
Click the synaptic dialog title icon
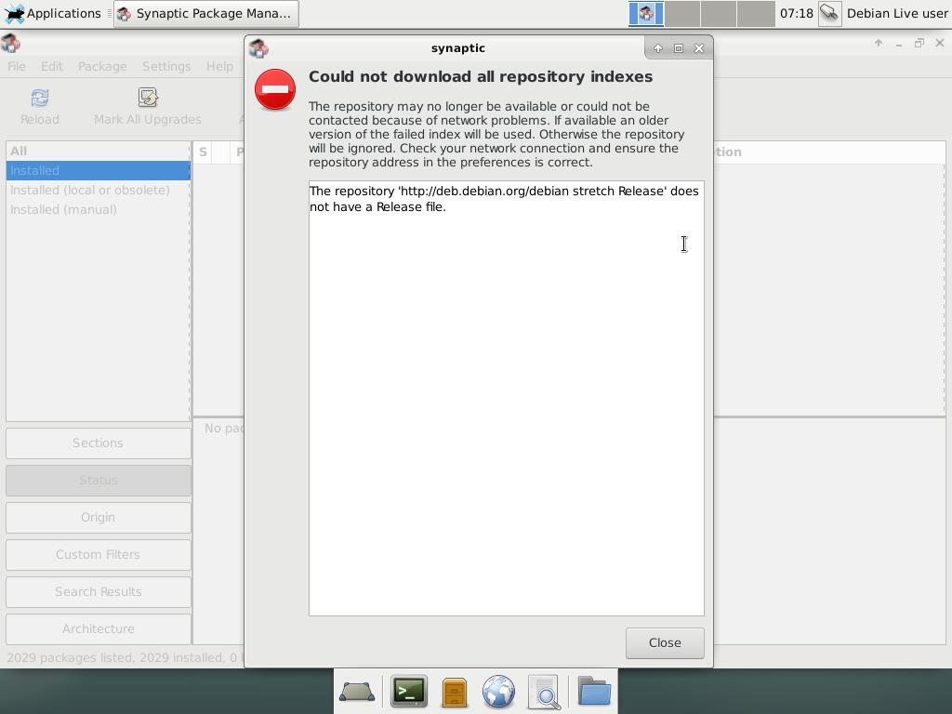click(258, 48)
